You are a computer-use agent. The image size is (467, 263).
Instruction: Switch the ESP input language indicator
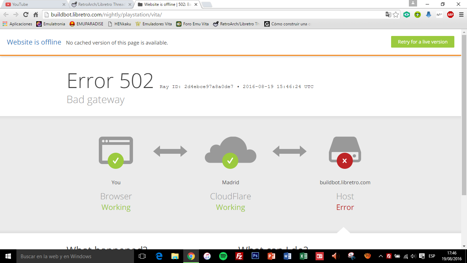click(x=432, y=256)
